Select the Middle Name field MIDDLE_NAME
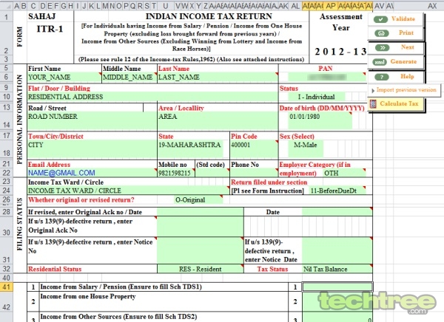 tap(129, 78)
